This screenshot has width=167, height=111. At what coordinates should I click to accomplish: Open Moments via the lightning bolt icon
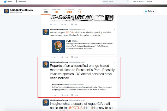pyautogui.click(x=16, y=2)
